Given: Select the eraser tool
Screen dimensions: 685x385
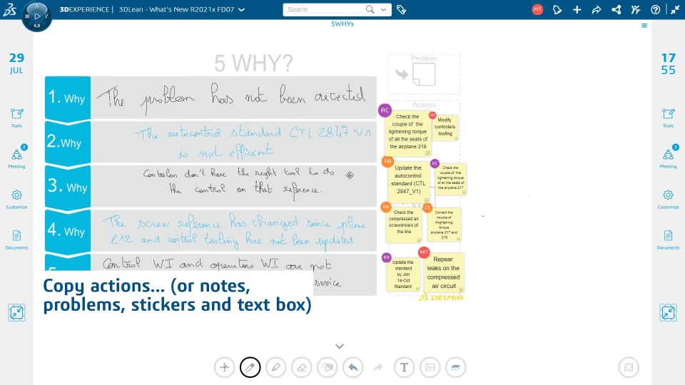Looking at the screenshot, I should 302,368.
